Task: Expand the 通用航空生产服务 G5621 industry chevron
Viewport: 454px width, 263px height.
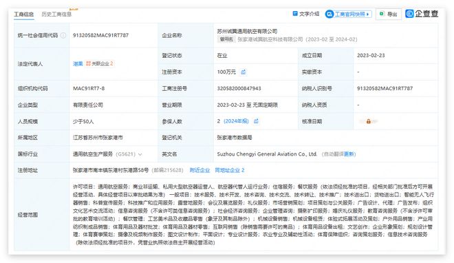Action: (x=140, y=154)
